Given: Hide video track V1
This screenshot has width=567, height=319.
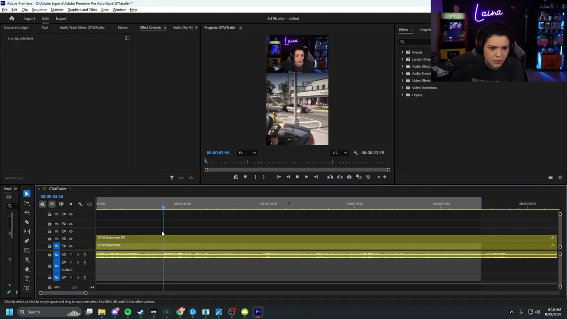Looking at the screenshot, I should (x=70, y=246).
